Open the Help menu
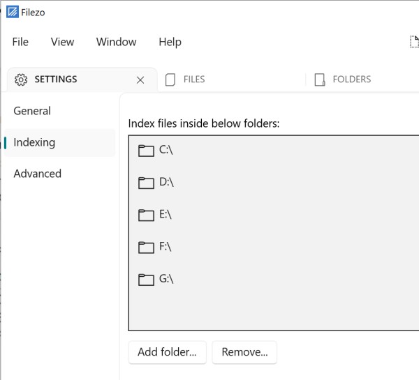The image size is (419, 380). (170, 42)
